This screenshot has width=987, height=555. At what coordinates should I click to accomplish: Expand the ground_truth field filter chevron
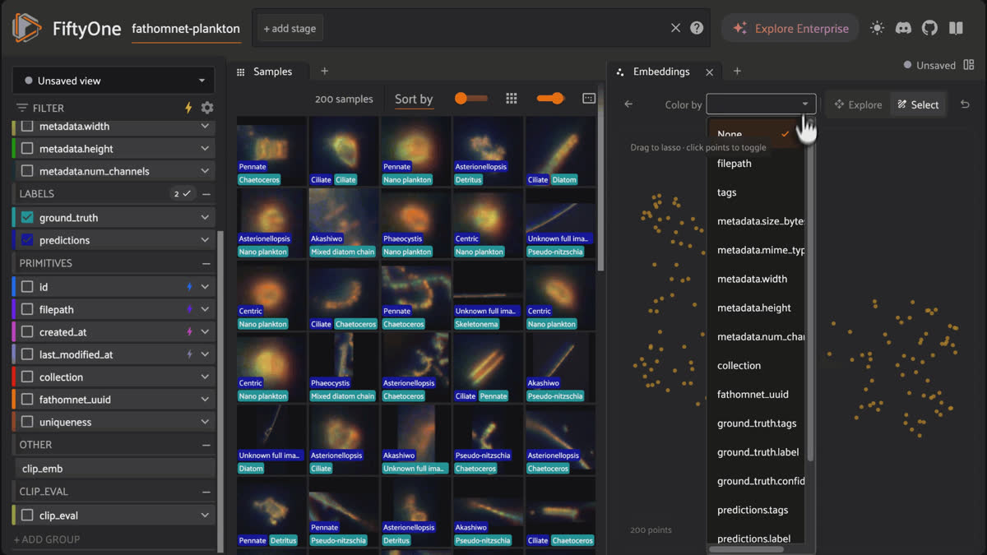(x=205, y=218)
